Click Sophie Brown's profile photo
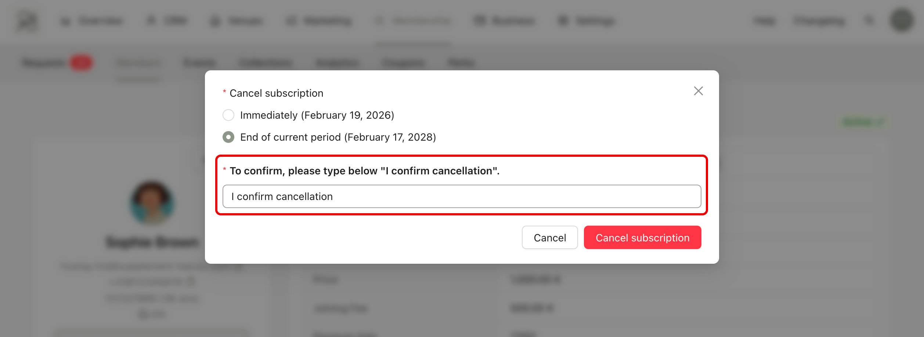This screenshot has width=924, height=337. pos(152,203)
